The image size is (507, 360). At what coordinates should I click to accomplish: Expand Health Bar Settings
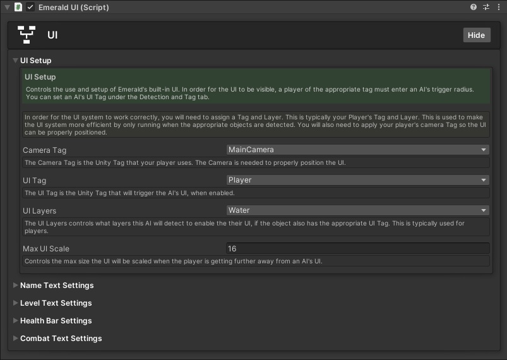tap(56, 321)
